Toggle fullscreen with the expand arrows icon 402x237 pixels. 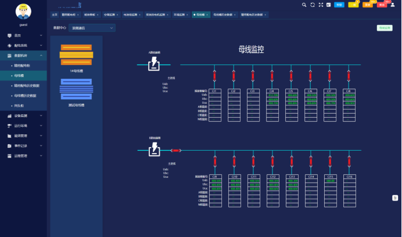pyautogui.click(x=321, y=5)
